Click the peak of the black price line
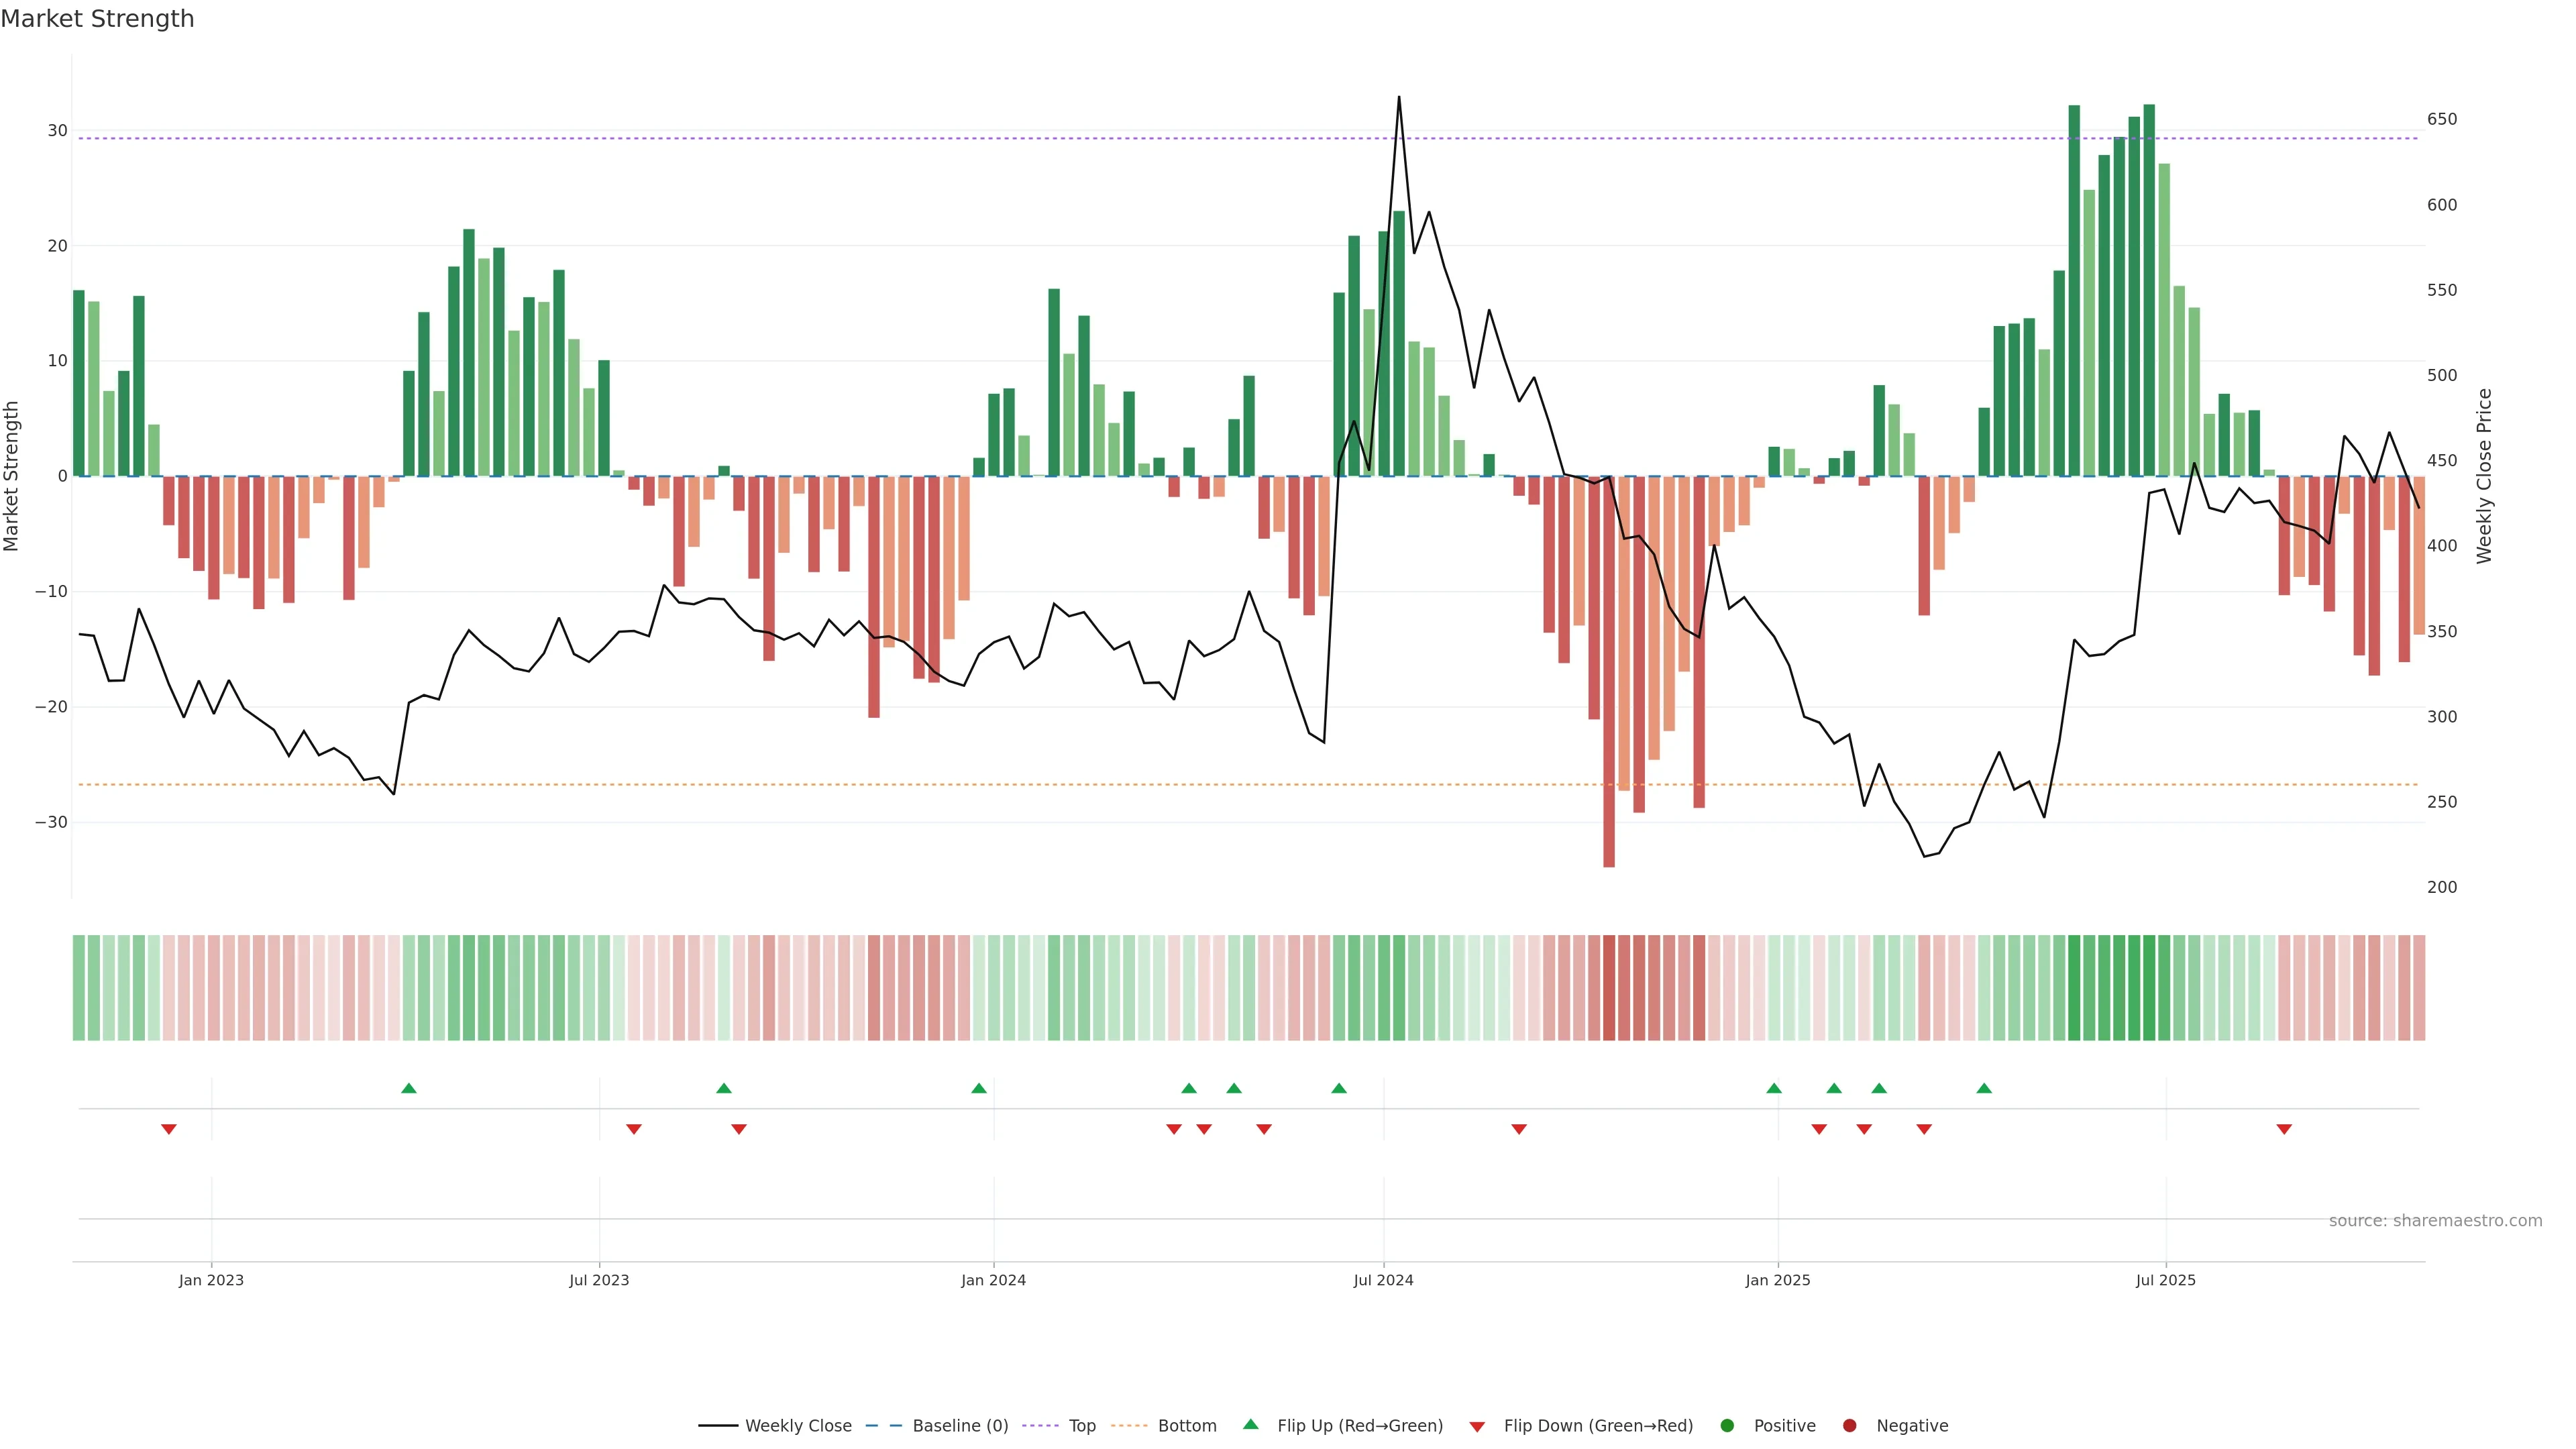Screen dimensions: 2576x1449 click(1399, 98)
